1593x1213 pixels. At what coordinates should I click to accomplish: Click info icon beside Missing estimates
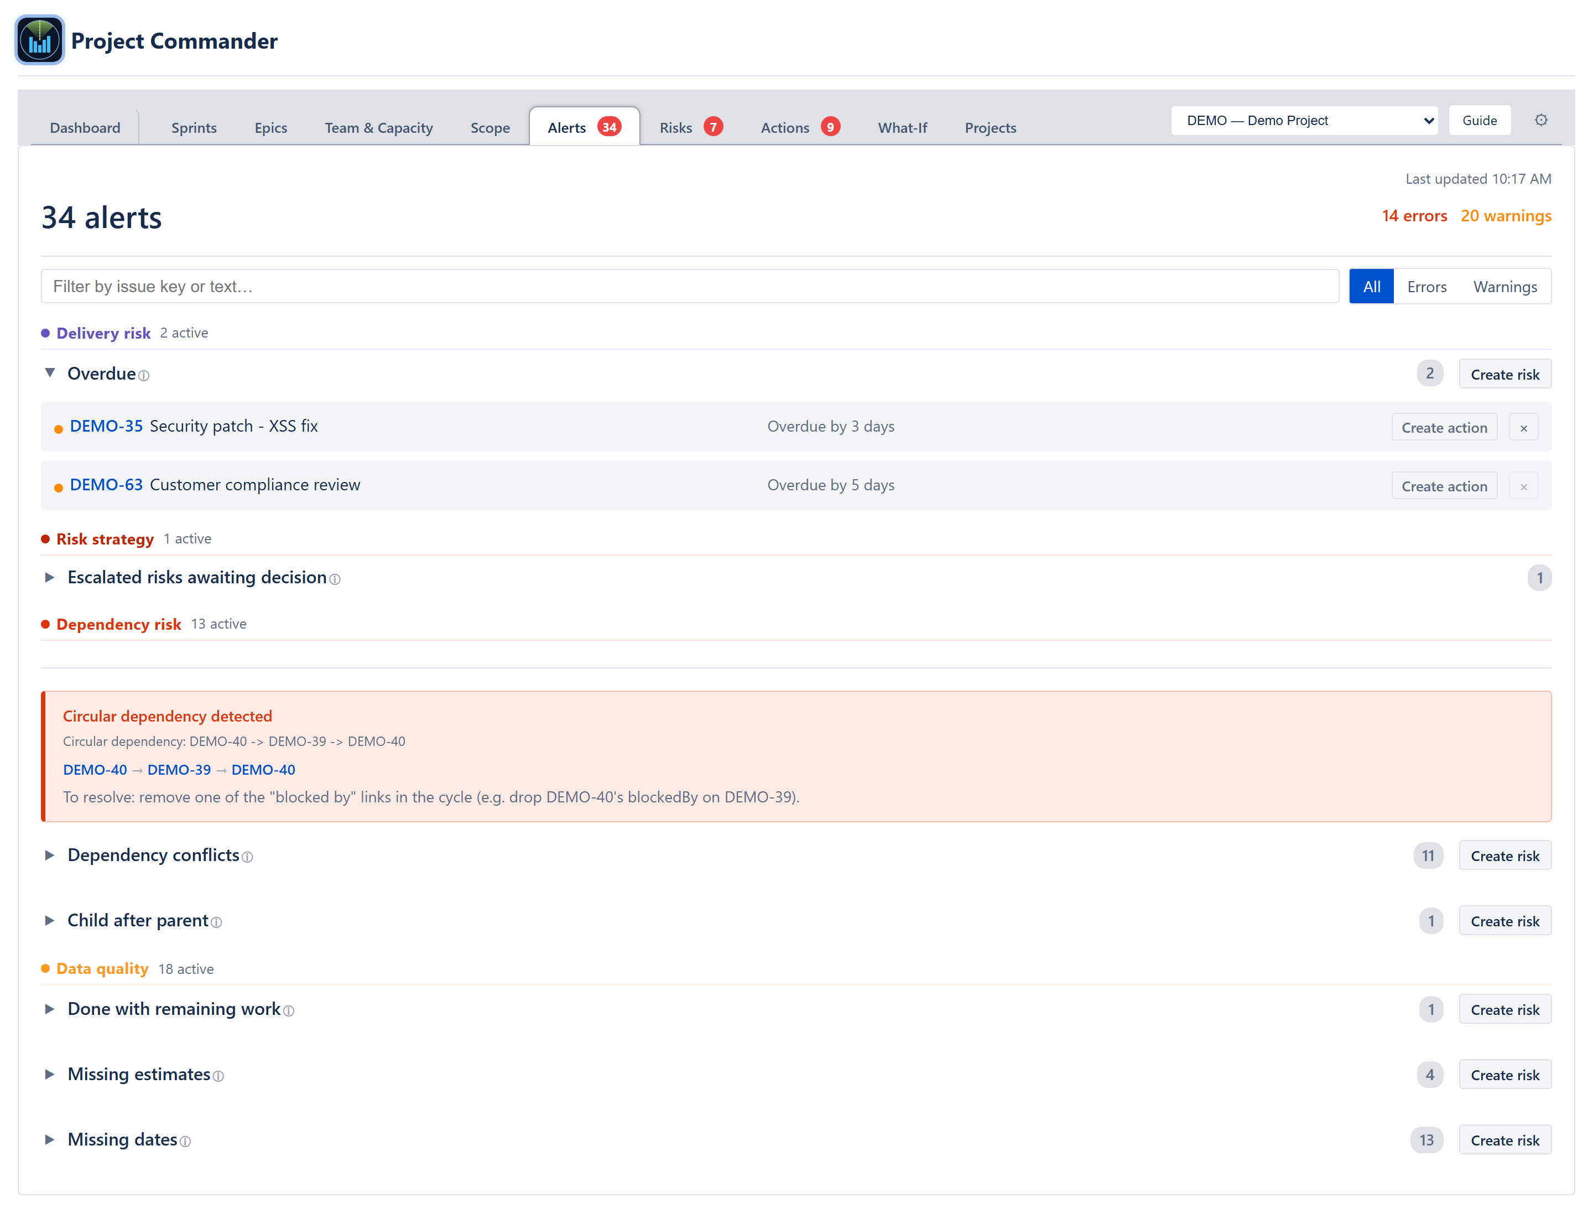(218, 1076)
